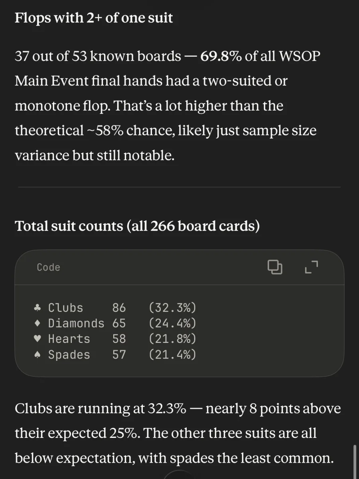Click the spades suit symbol
Screen dimensions: 359x479
point(37,354)
